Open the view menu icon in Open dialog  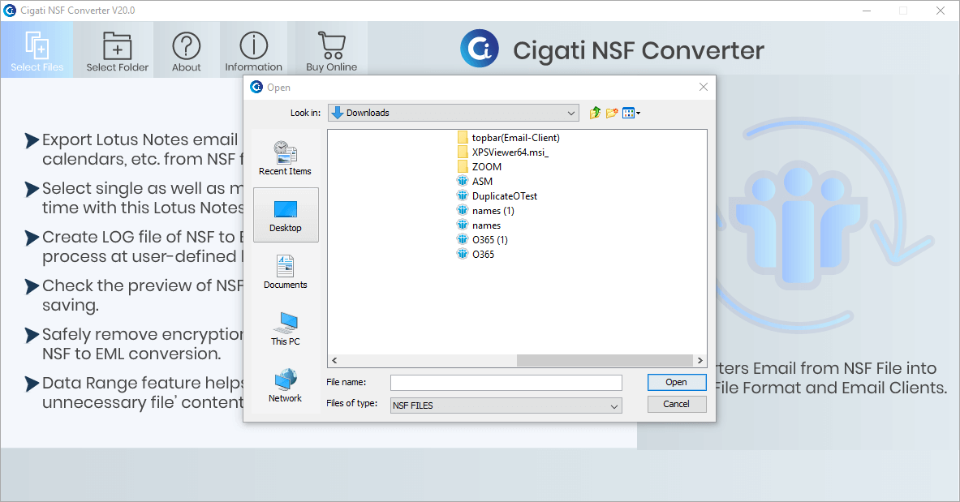pyautogui.click(x=631, y=113)
